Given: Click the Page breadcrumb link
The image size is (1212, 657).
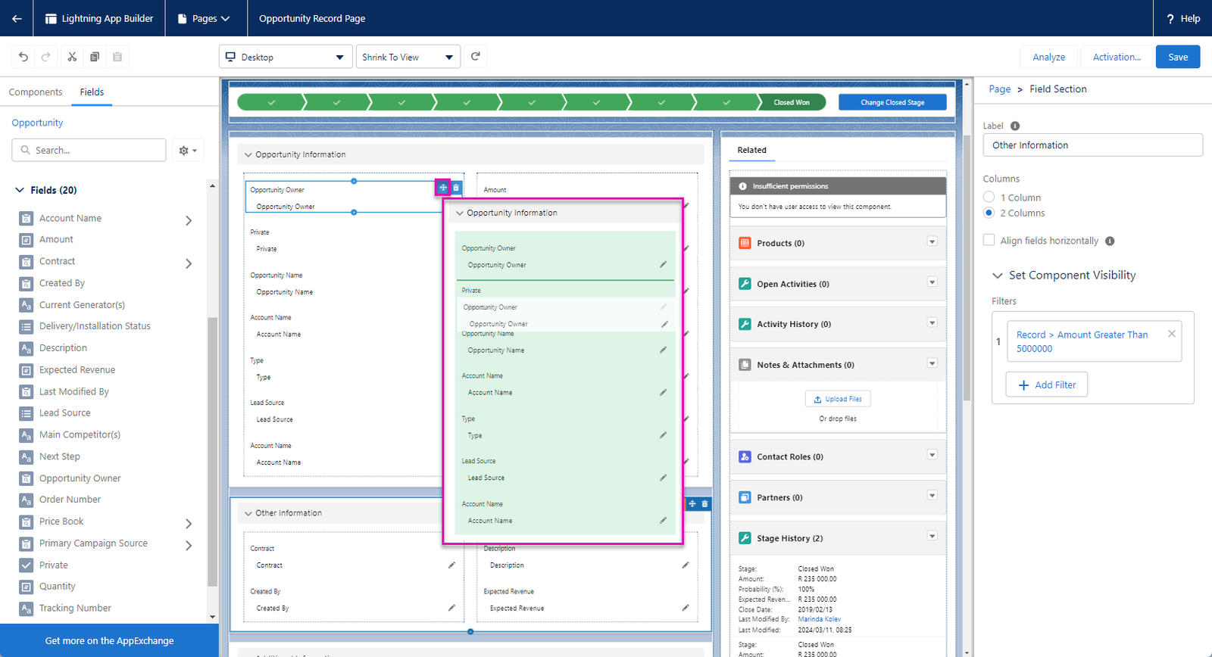Looking at the screenshot, I should (x=1000, y=89).
